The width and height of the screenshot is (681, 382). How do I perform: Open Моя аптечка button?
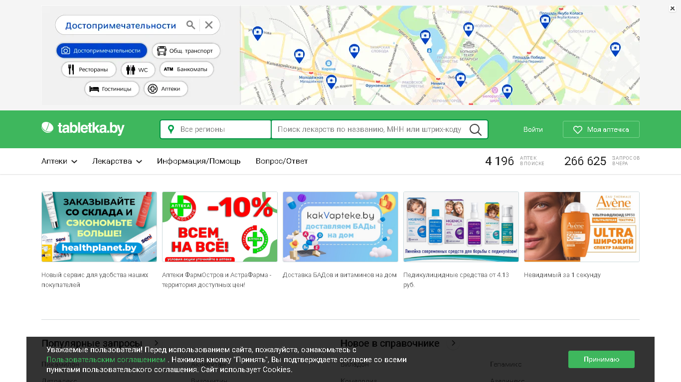click(x=601, y=129)
